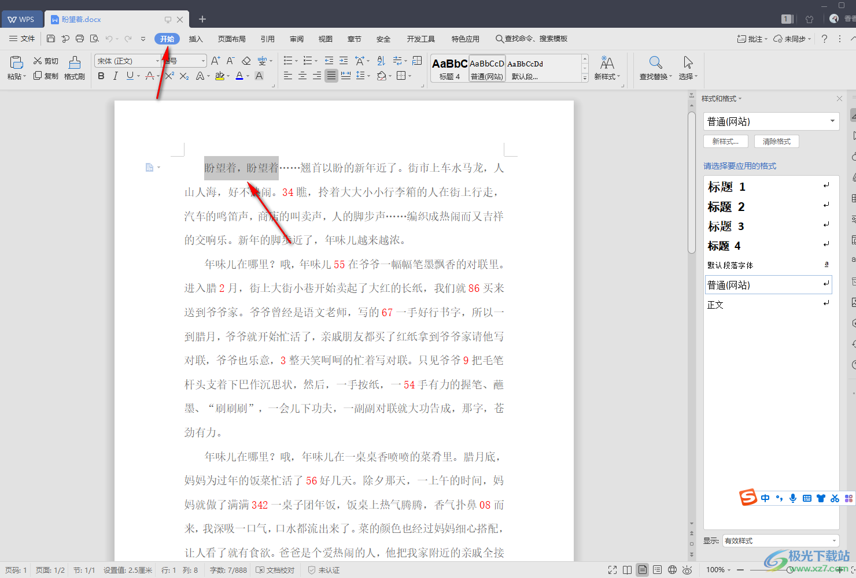Viewport: 856px width, 578px height.
Task: Switch to 审阅 ribbon tab
Action: click(297, 39)
